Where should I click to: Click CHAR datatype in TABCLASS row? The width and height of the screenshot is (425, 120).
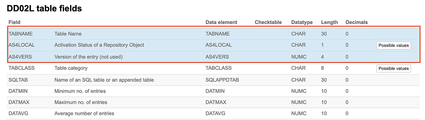click(298, 68)
